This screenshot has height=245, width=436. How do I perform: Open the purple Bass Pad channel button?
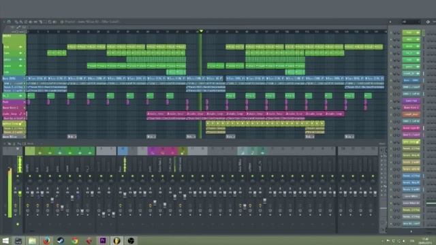[411, 101]
